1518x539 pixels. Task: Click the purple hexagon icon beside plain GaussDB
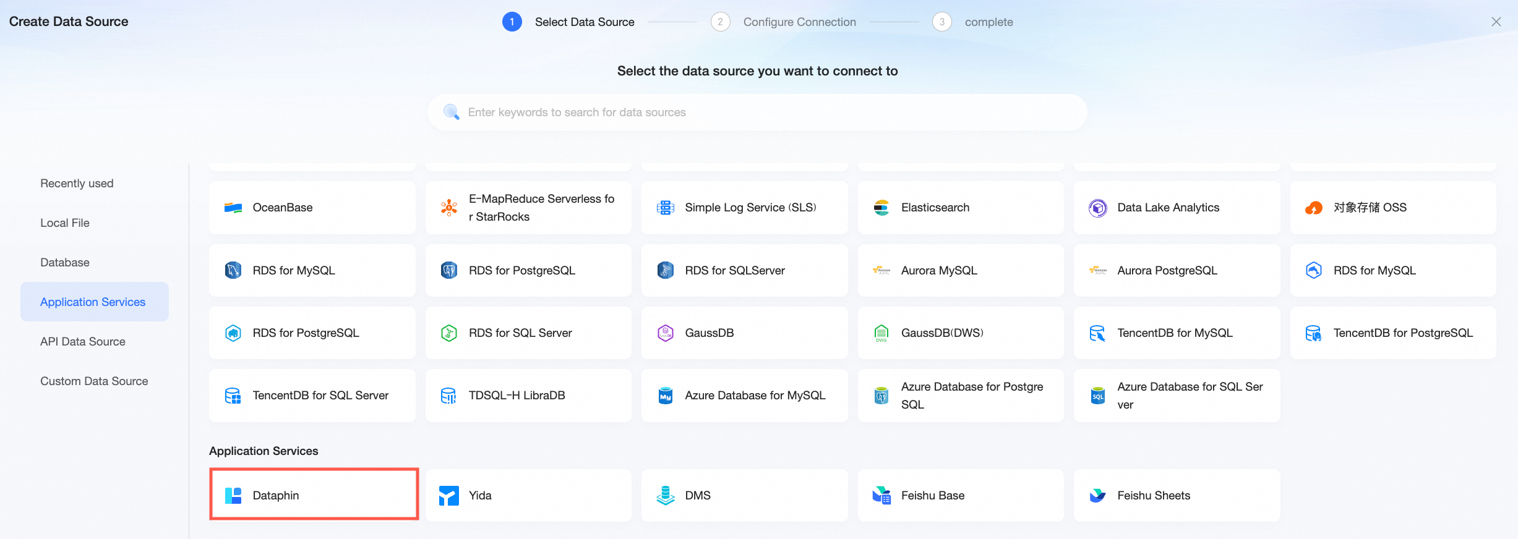(665, 333)
